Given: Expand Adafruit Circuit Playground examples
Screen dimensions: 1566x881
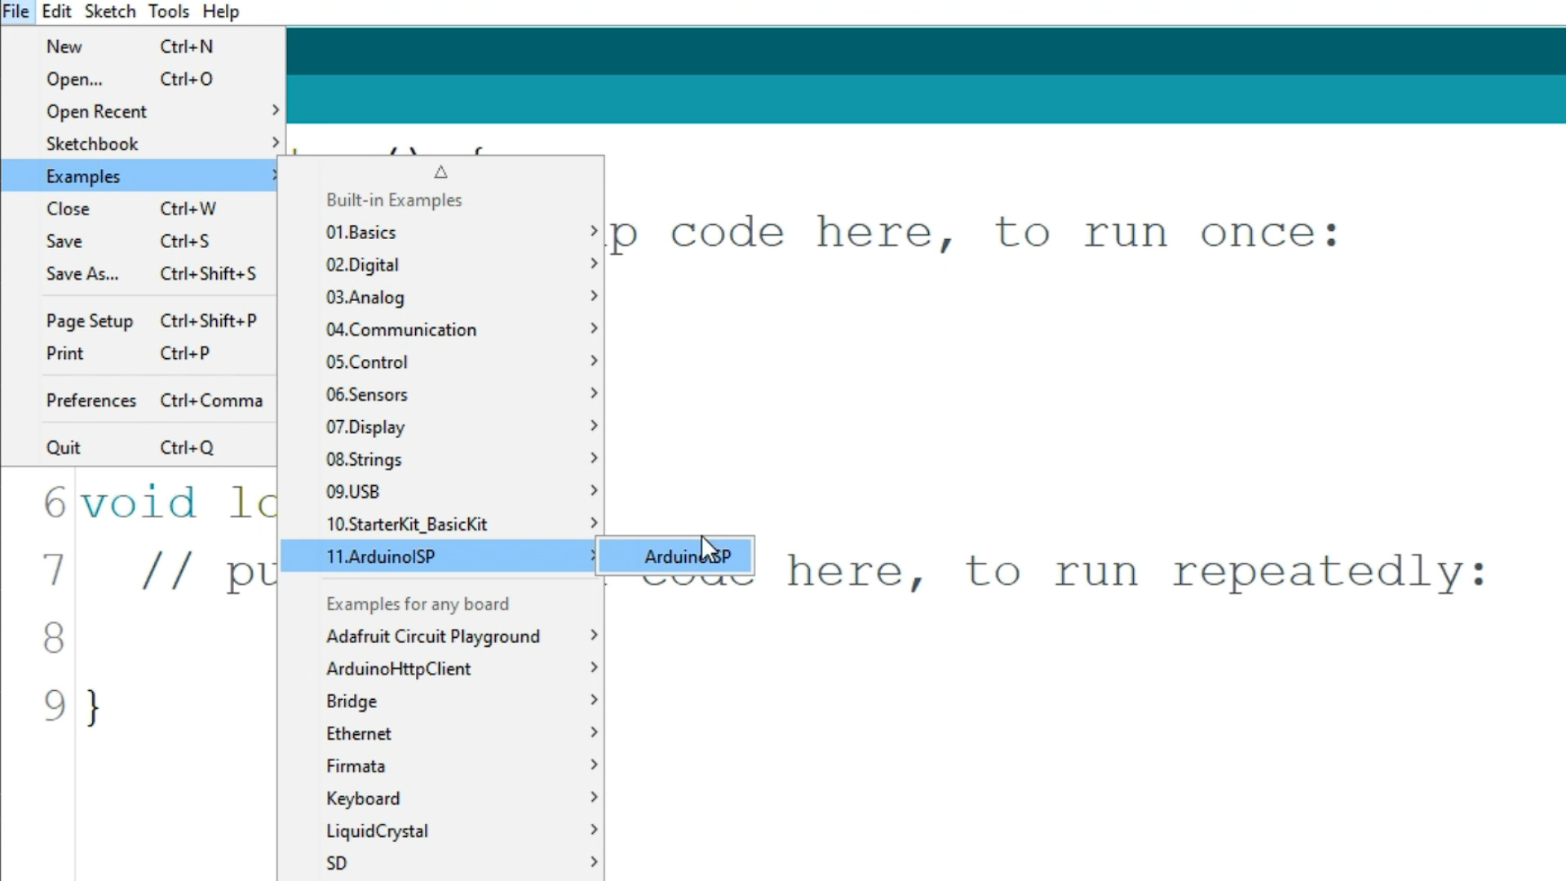Looking at the screenshot, I should pyautogui.click(x=441, y=636).
